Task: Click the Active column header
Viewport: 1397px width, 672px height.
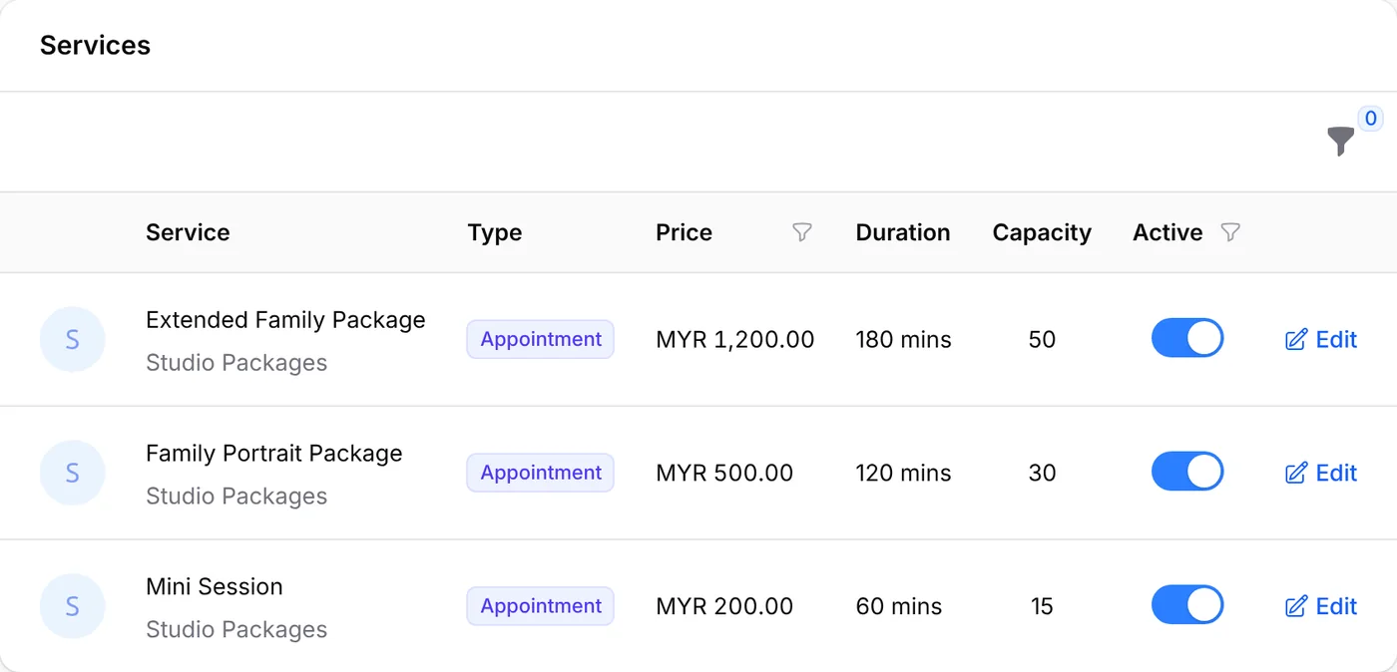Action: (x=1167, y=232)
